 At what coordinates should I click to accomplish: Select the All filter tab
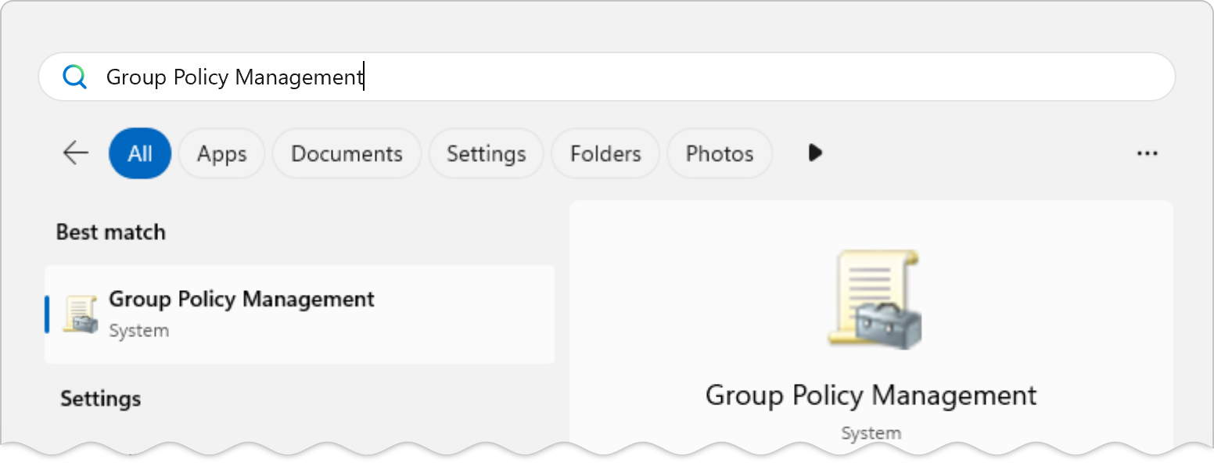coord(140,153)
